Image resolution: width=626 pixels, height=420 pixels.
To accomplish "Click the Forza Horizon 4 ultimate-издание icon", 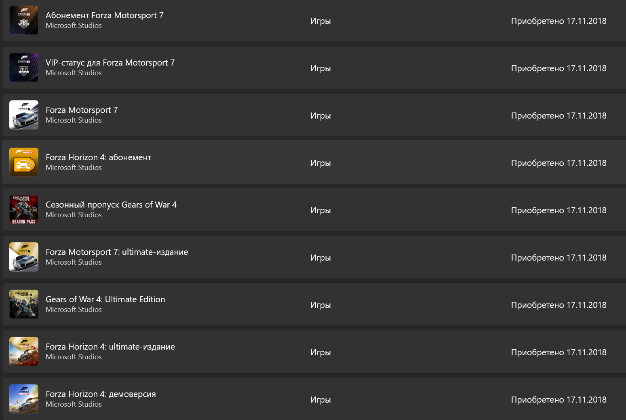I will 24,352.
